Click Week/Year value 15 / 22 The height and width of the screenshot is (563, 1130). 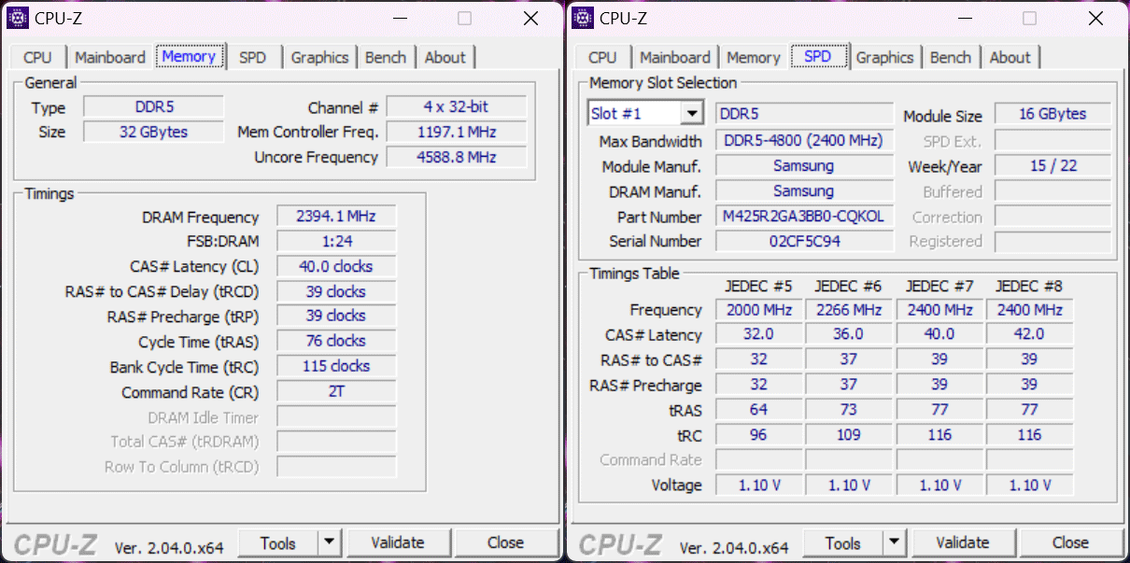click(1052, 165)
